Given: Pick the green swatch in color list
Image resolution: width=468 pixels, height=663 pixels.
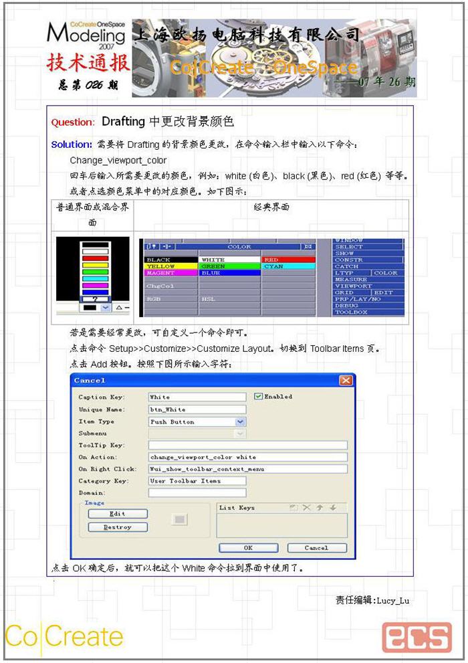Looking at the screenshot, I should [x=95, y=272].
